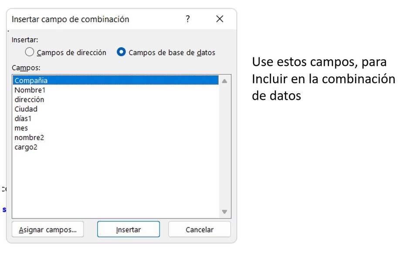Image resolution: width=414 pixels, height=253 pixels.
Task: Choose días1 from the fields list
Action: tap(23, 118)
